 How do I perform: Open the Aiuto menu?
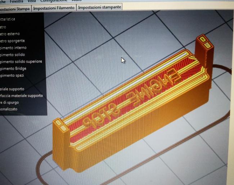coord(77,1)
